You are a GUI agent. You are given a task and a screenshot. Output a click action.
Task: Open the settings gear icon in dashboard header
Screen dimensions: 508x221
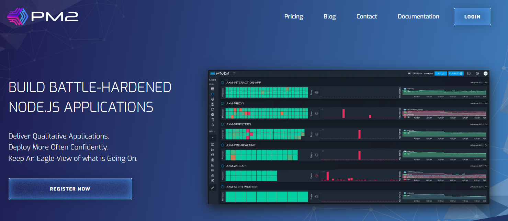(477, 73)
